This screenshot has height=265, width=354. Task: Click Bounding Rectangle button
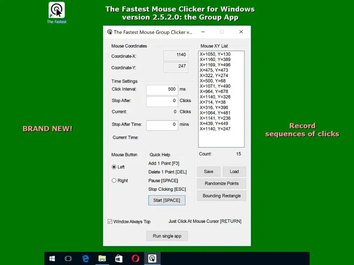(x=222, y=196)
